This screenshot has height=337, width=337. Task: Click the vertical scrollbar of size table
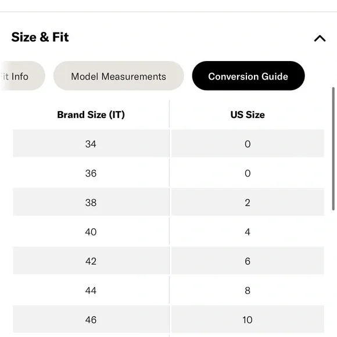(333, 149)
